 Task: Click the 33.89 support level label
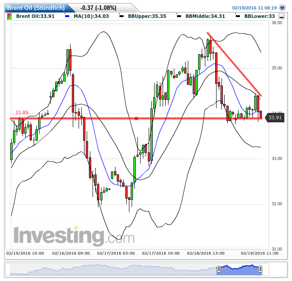22,112
